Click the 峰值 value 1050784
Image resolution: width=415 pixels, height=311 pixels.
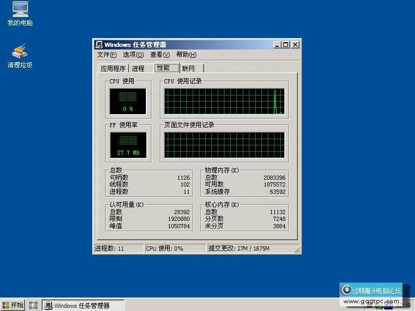pyautogui.click(x=179, y=226)
